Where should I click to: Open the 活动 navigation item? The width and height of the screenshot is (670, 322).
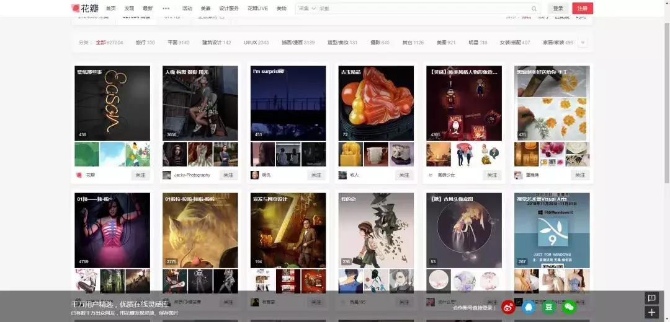[187, 9]
